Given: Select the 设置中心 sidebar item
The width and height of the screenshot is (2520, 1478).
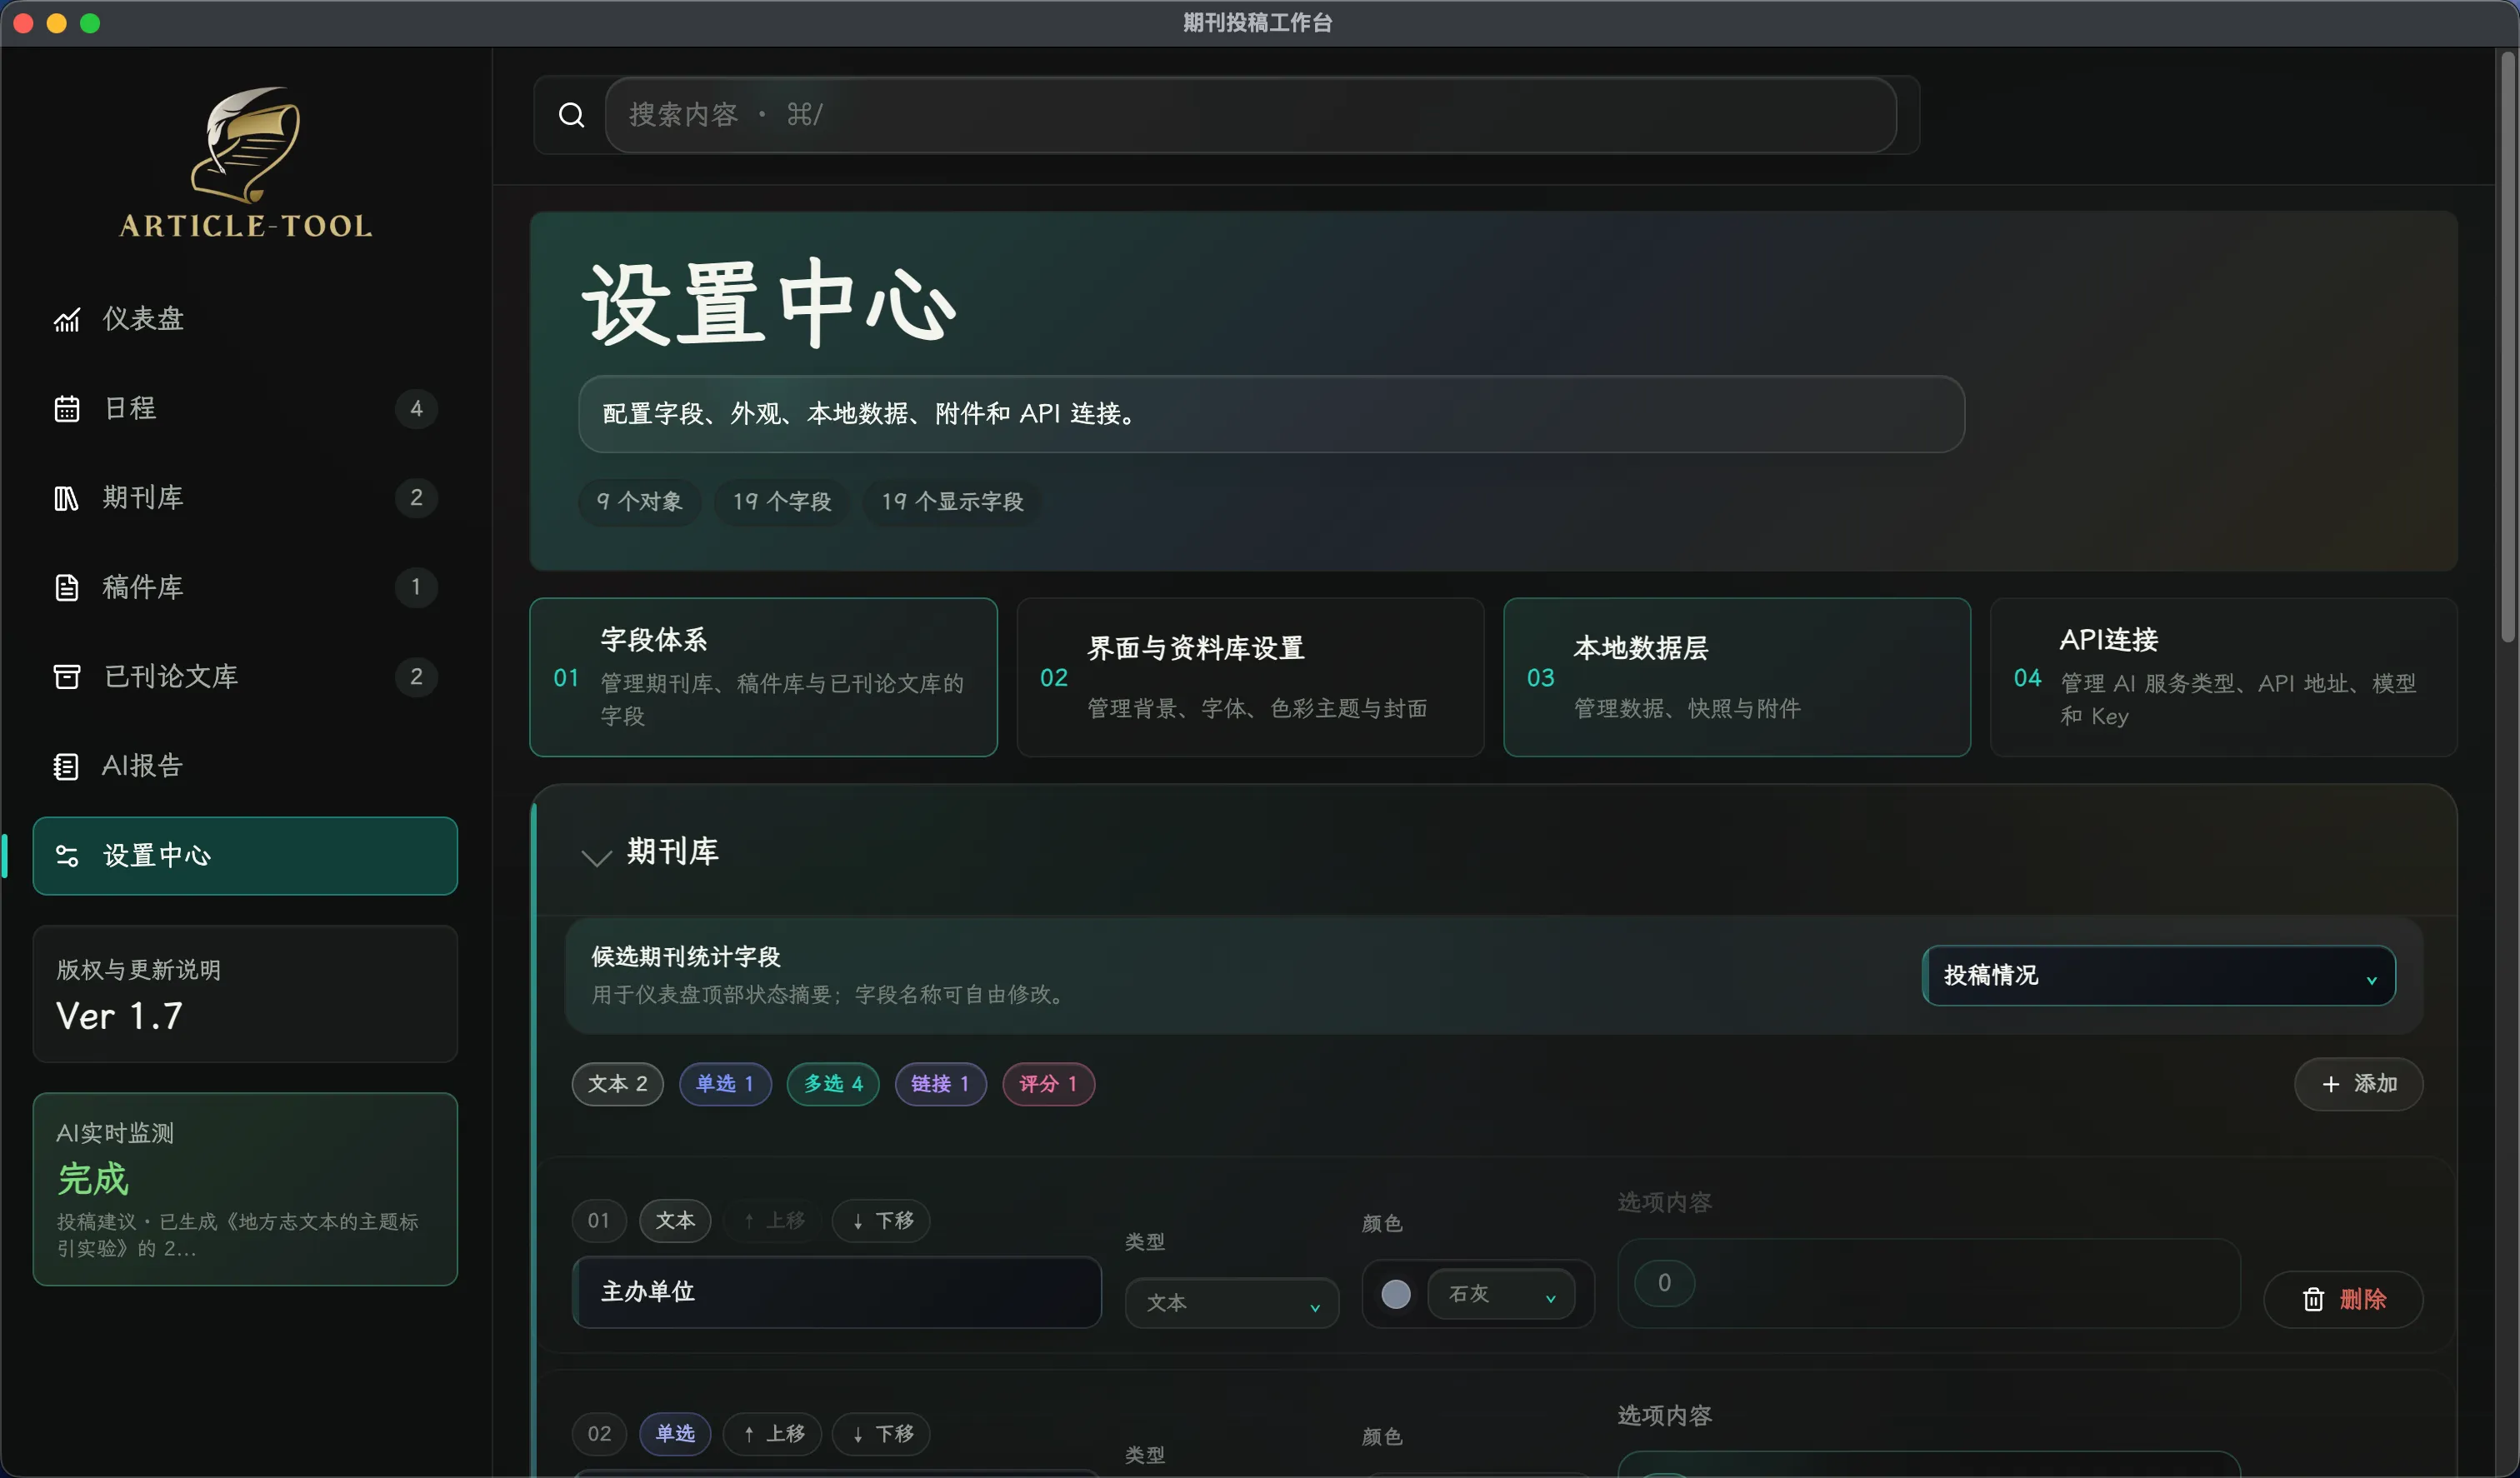Looking at the screenshot, I should pos(245,856).
